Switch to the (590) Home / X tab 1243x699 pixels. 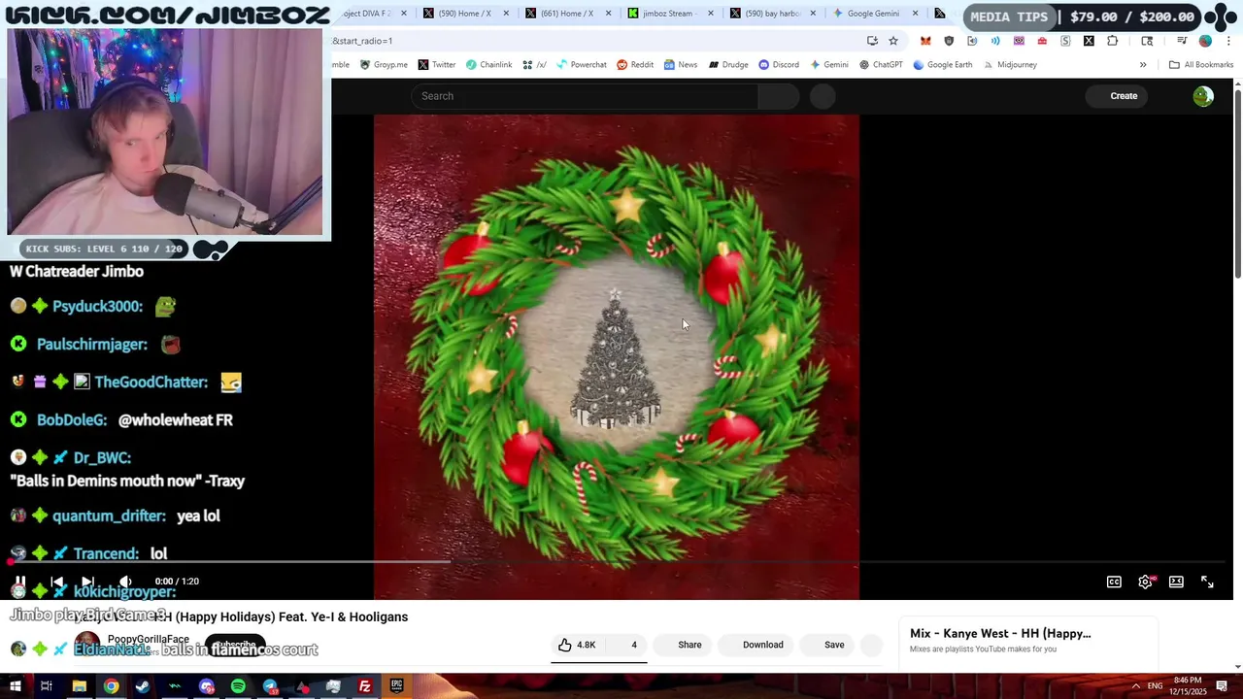[464, 14]
